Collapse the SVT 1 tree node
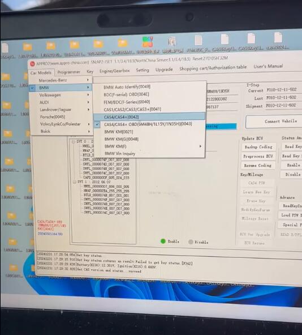302x335 pixels. 75,182
